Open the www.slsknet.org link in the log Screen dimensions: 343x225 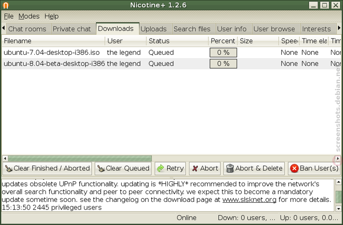point(249,200)
